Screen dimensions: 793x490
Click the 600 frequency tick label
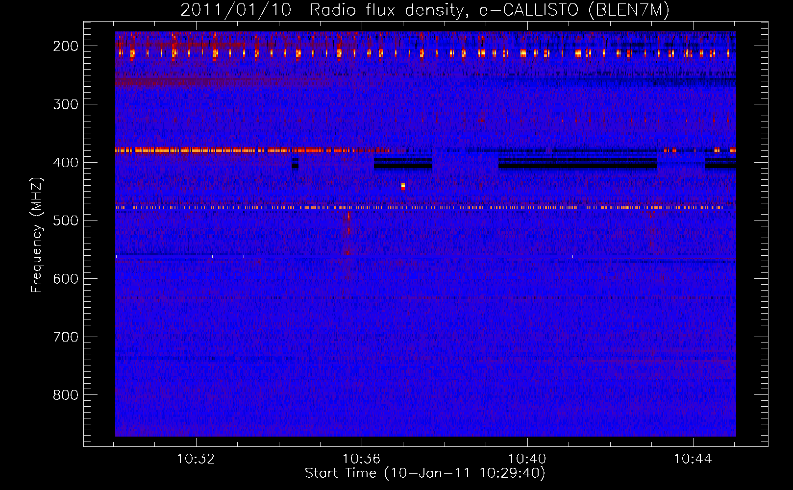(x=66, y=279)
